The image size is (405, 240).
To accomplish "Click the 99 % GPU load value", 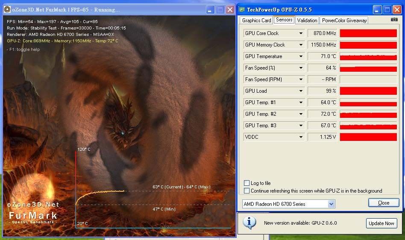I will pos(323,91).
